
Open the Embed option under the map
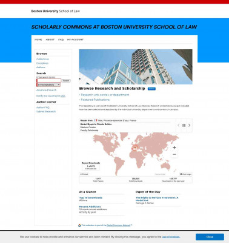coord(84,174)
